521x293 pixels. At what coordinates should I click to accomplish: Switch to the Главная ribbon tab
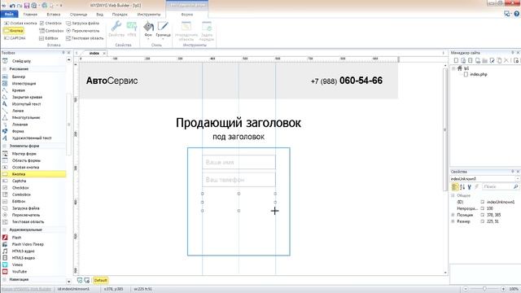(x=30, y=15)
